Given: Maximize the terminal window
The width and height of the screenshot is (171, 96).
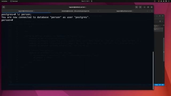Looking at the screenshot, I should pos(148,7).
